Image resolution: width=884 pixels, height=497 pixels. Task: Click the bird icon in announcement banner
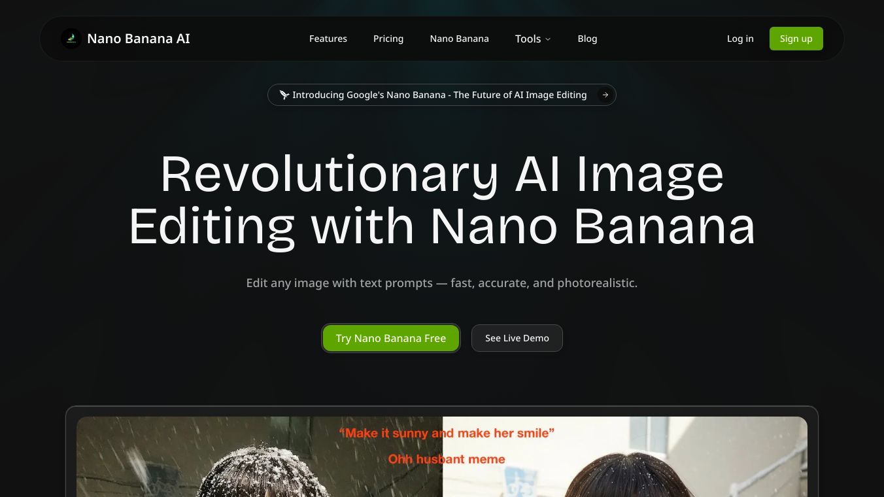click(284, 95)
